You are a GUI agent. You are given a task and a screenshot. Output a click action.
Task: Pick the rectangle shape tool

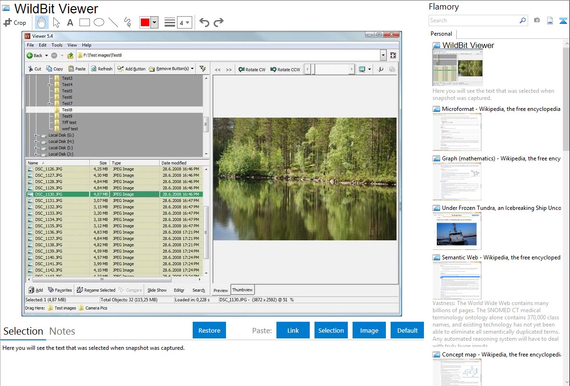point(85,22)
